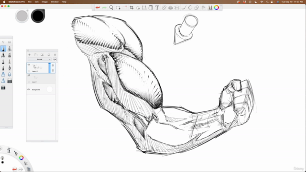Click the blue opacity bar on Layer1-1
306x172 pixels.
click(x=49, y=68)
